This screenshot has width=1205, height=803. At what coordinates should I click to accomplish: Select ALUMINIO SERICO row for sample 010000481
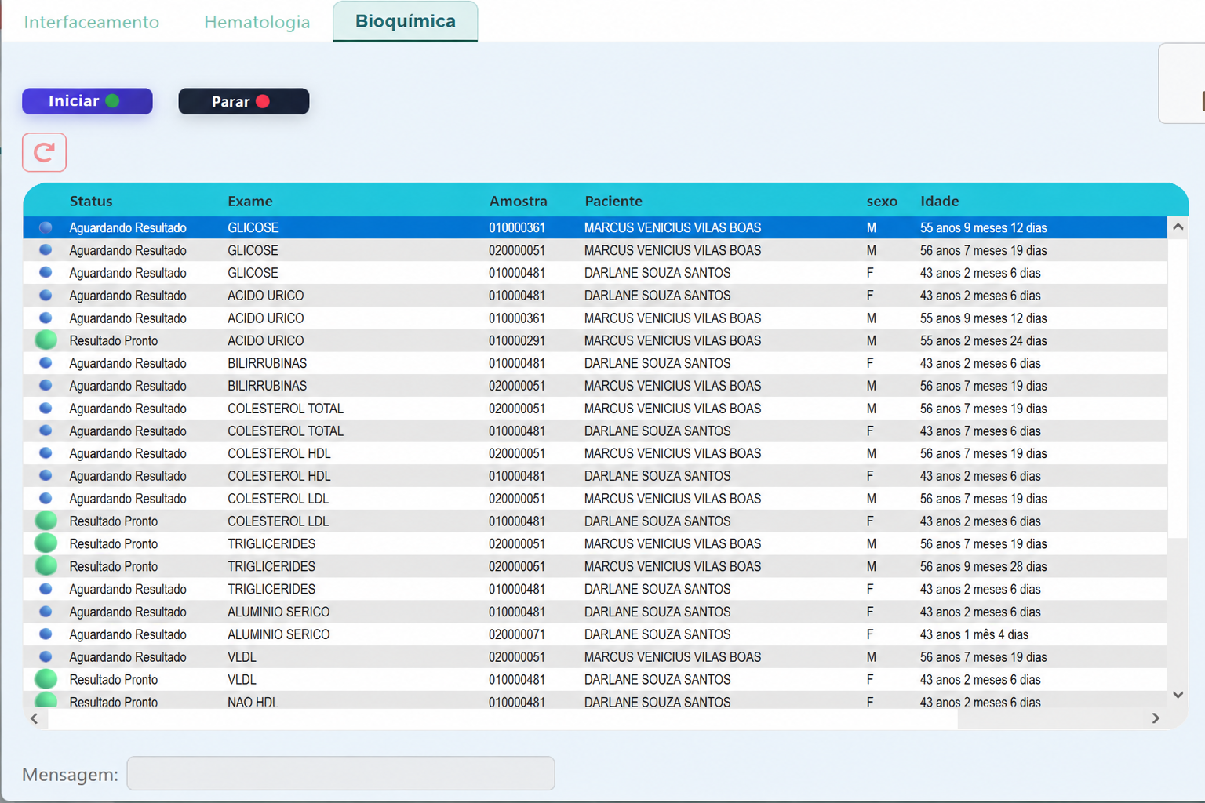click(x=595, y=612)
